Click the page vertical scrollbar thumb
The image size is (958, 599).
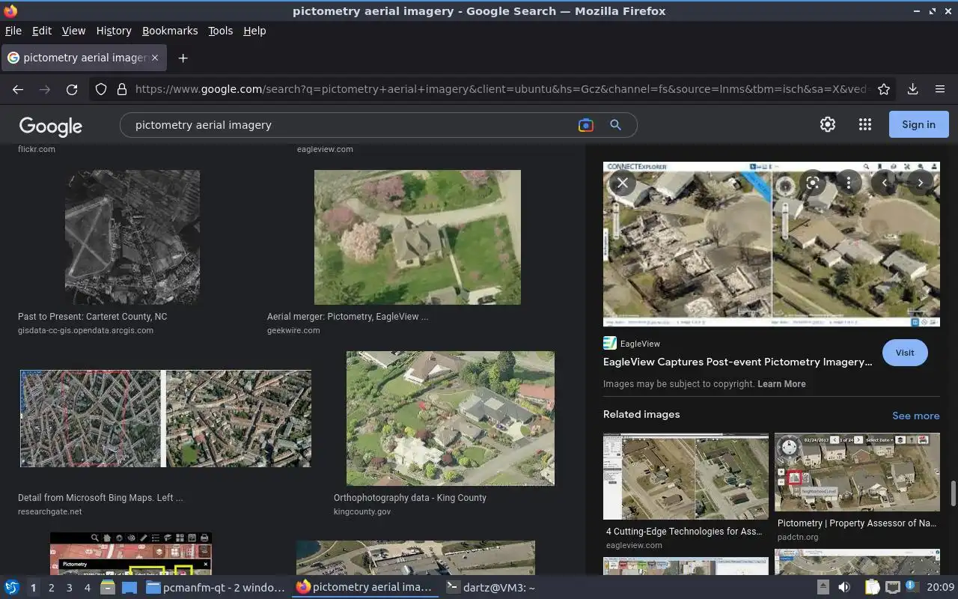tap(954, 493)
